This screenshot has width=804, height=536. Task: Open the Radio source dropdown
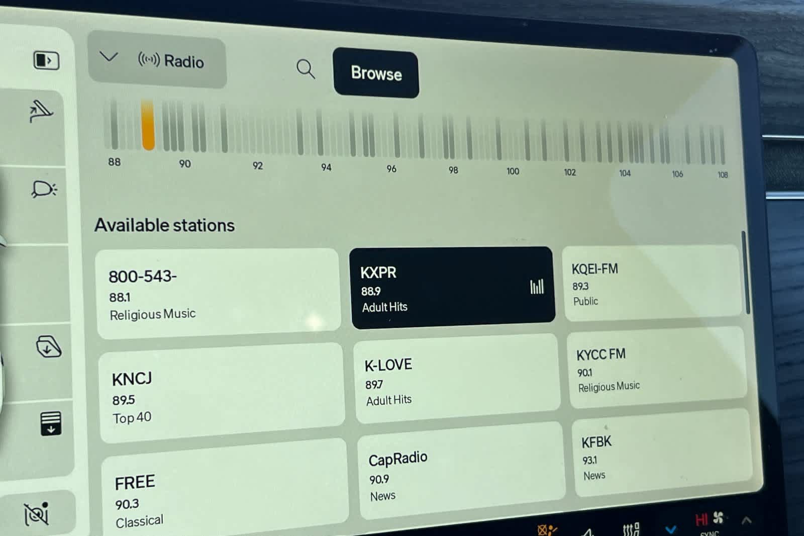pyautogui.click(x=157, y=60)
